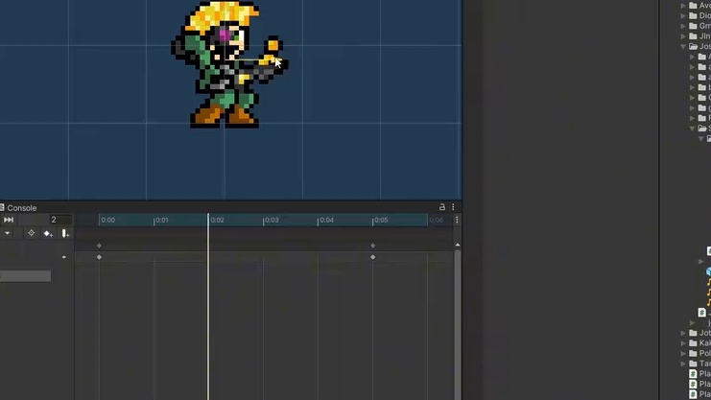Image resolution: width=711 pixels, height=400 pixels.
Task: Click the 0:00 time label on ruler
Action: [107, 220]
